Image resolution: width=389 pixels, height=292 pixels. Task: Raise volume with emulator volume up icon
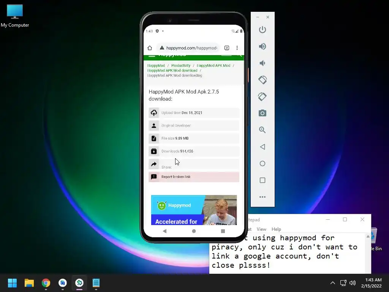point(262,46)
